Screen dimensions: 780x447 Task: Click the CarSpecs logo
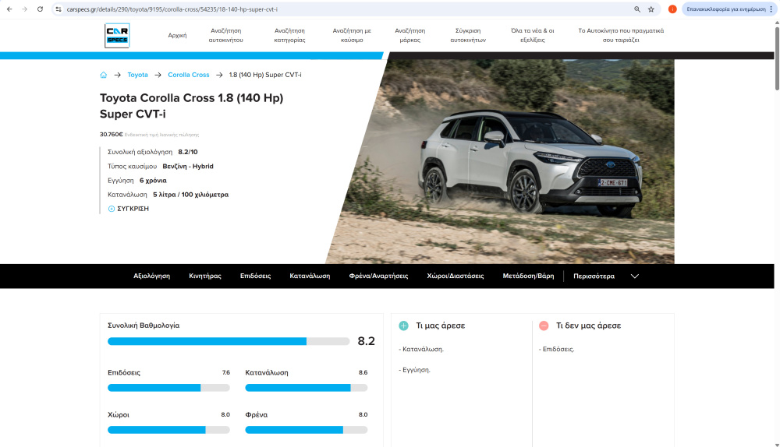click(x=117, y=35)
